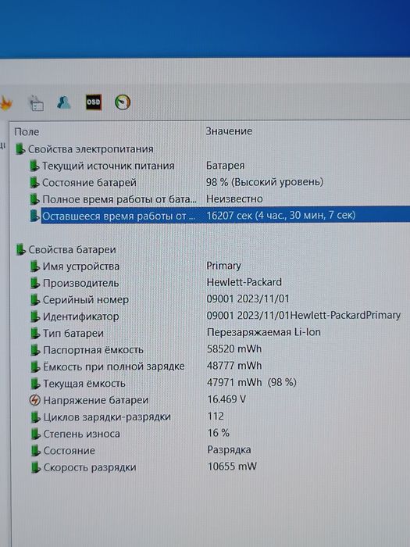Click the battery icon beside Свойства батареи
Screen dimensions: 410x547
[20, 250]
